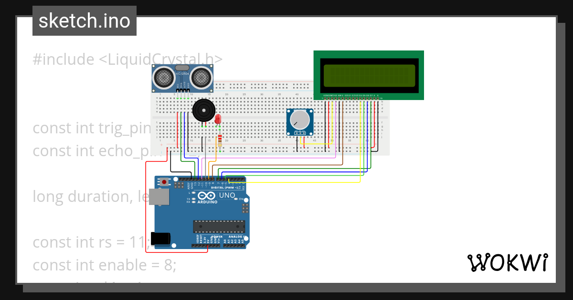Viewport: 573px width, 300px height.
Task: Click the 5V power pin on the Arduino
Action: pos(208,245)
